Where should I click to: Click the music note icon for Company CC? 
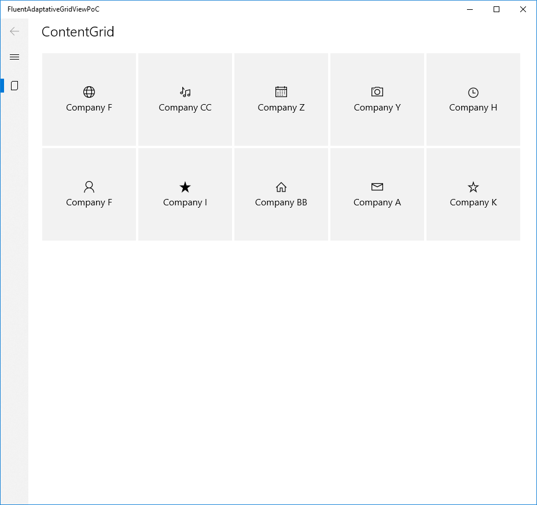[185, 91]
